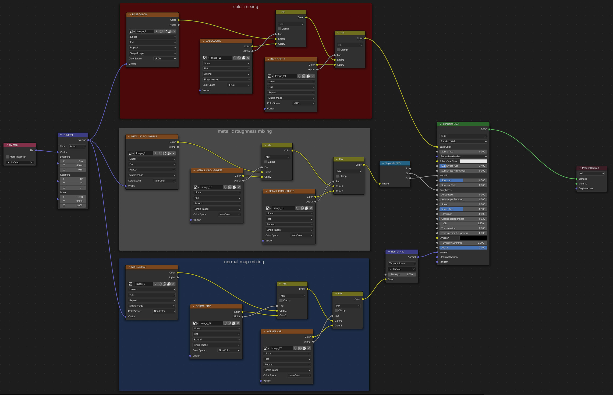Click the Alpha slider in Principled BSDF
Viewport: 613px width, 395px height.
(463, 248)
